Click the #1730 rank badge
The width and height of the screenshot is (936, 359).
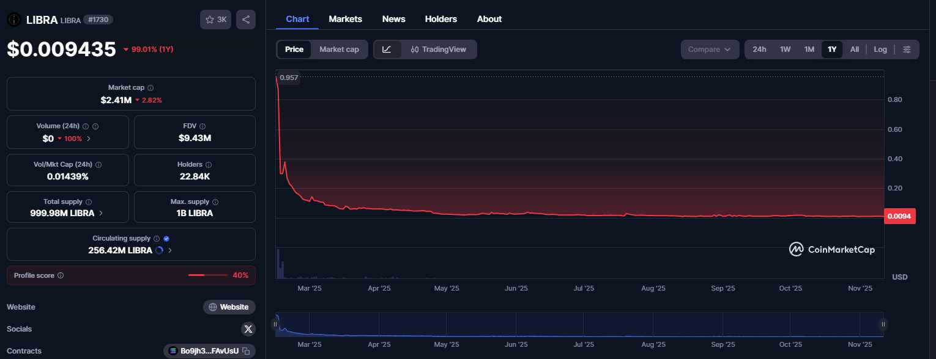coord(98,20)
